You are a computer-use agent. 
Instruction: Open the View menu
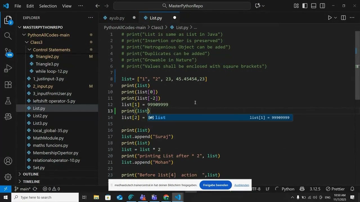pyautogui.click(x=66, y=6)
